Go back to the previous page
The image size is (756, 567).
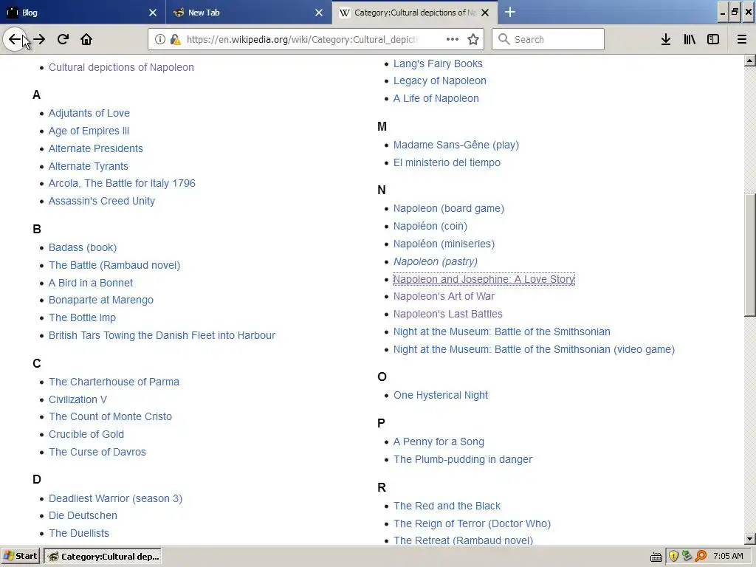(x=15, y=39)
